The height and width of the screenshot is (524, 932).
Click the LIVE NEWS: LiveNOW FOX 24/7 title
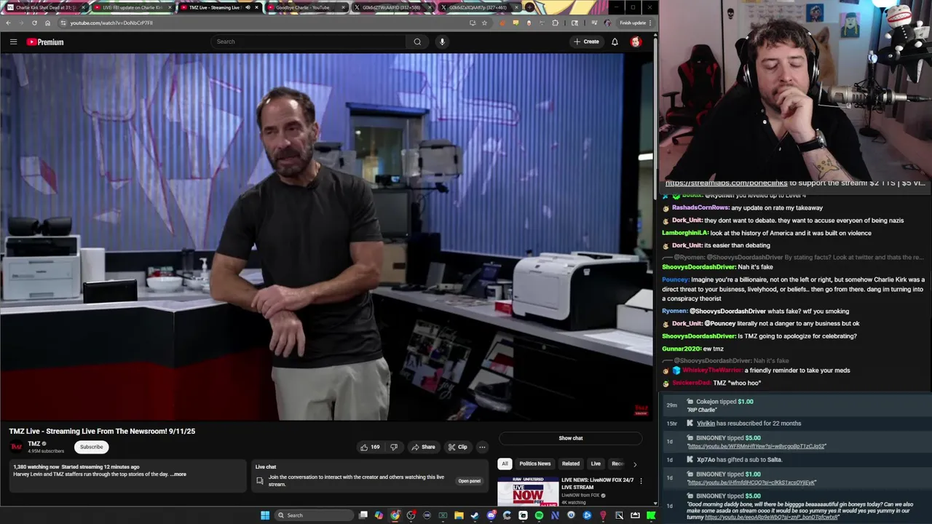[x=597, y=483]
